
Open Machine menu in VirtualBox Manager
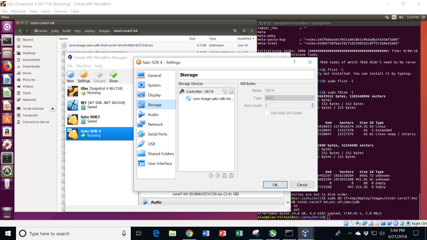click(x=83, y=66)
